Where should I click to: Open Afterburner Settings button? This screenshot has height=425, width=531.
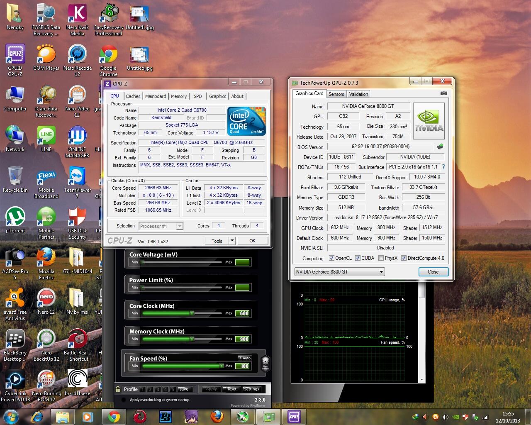(251, 389)
